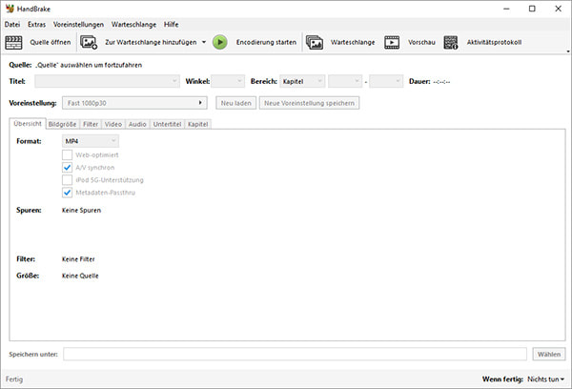
Task: Open the Hilfe menu
Action: click(171, 25)
